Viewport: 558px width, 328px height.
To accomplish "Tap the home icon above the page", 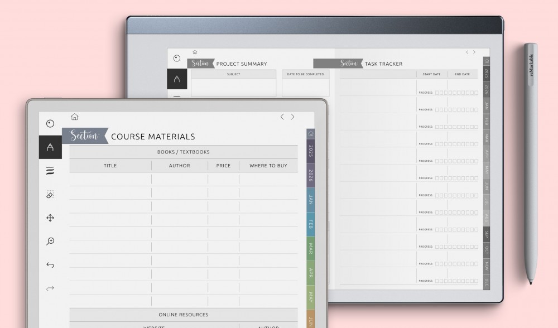I will [x=74, y=117].
